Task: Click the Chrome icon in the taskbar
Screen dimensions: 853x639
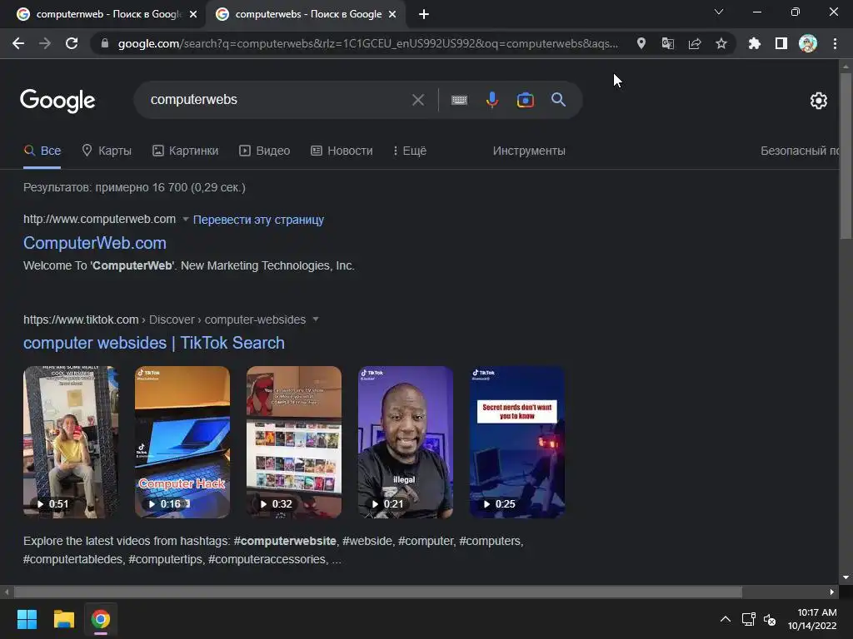Action: point(101,619)
